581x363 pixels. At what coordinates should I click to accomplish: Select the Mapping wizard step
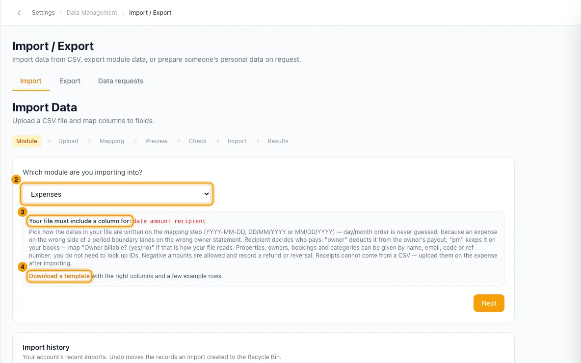tap(111, 141)
